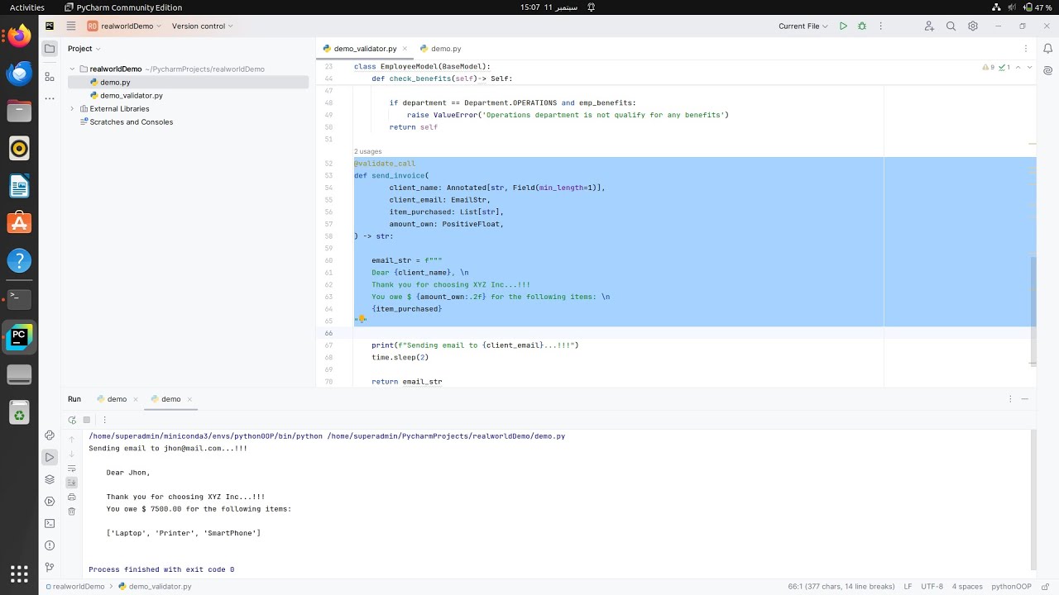Click demo_validator.py breadcrumb in status bar
This screenshot has width=1059, height=595.
[x=155, y=587]
